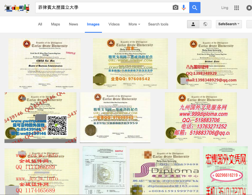This screenshot has width=252, height=195.
Task: Start voice search with microphone icon
Action: click(x=184, y=7)
